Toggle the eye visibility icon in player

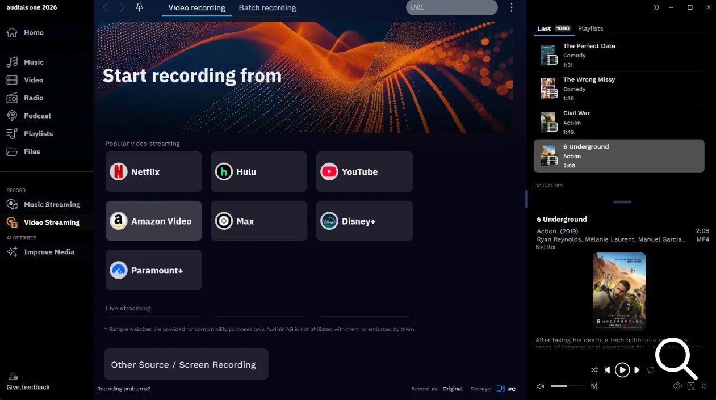677,386
